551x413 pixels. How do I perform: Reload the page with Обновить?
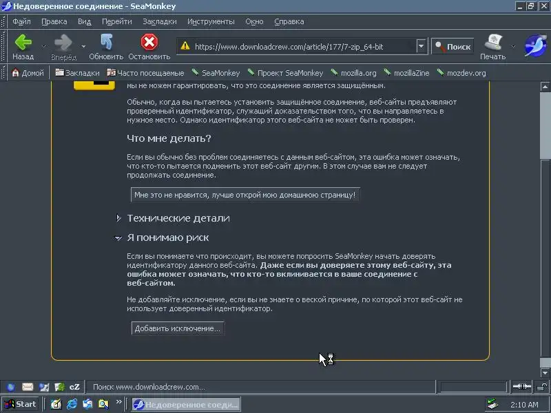tap(106, 46)
